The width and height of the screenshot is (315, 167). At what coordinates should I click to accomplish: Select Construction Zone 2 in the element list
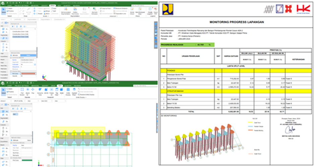(20, 34)
